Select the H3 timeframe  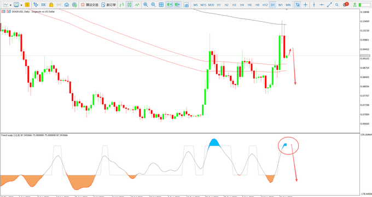(234, 5)
